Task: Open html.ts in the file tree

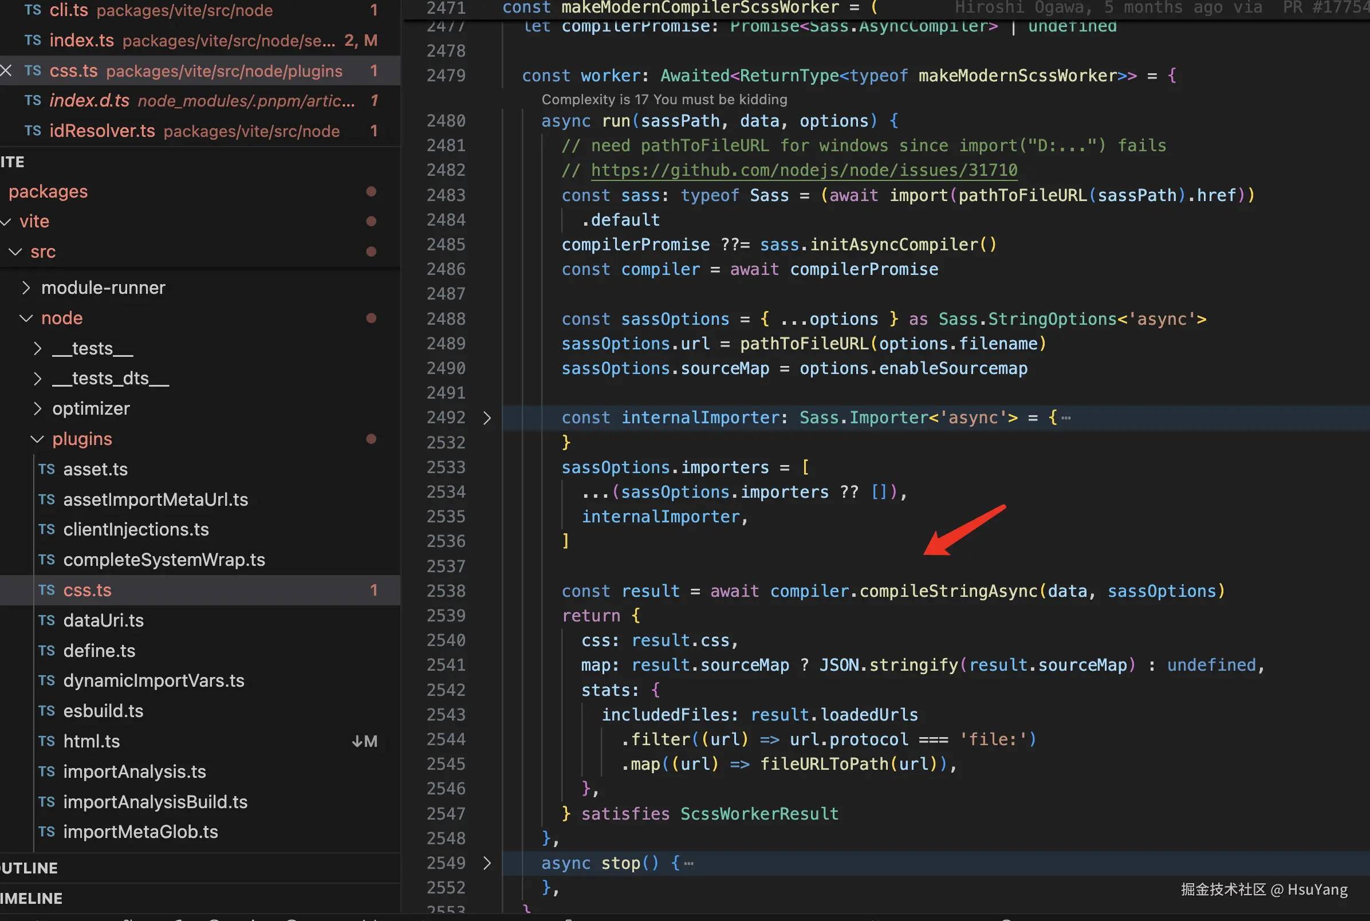Action: [91, 741]
